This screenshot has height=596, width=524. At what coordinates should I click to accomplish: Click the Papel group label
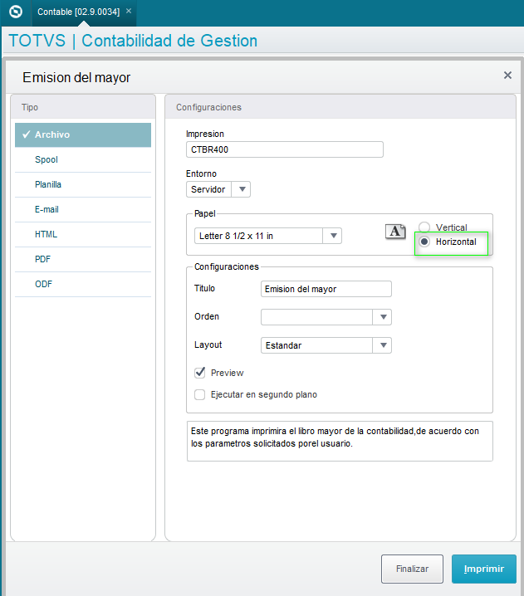pyautogui.click(x=204, y=213)
